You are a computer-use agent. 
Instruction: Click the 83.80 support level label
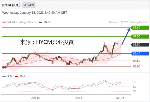coord(137,66)
